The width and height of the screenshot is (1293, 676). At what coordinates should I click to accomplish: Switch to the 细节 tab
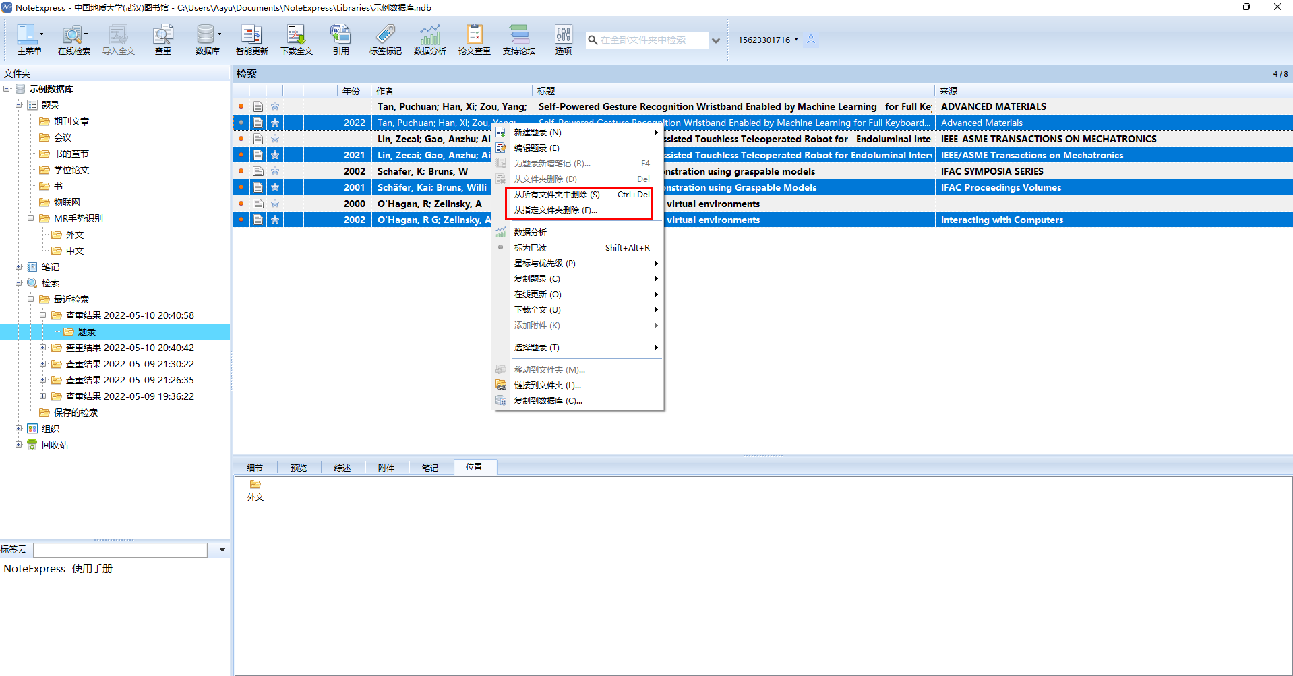[255, 468]
